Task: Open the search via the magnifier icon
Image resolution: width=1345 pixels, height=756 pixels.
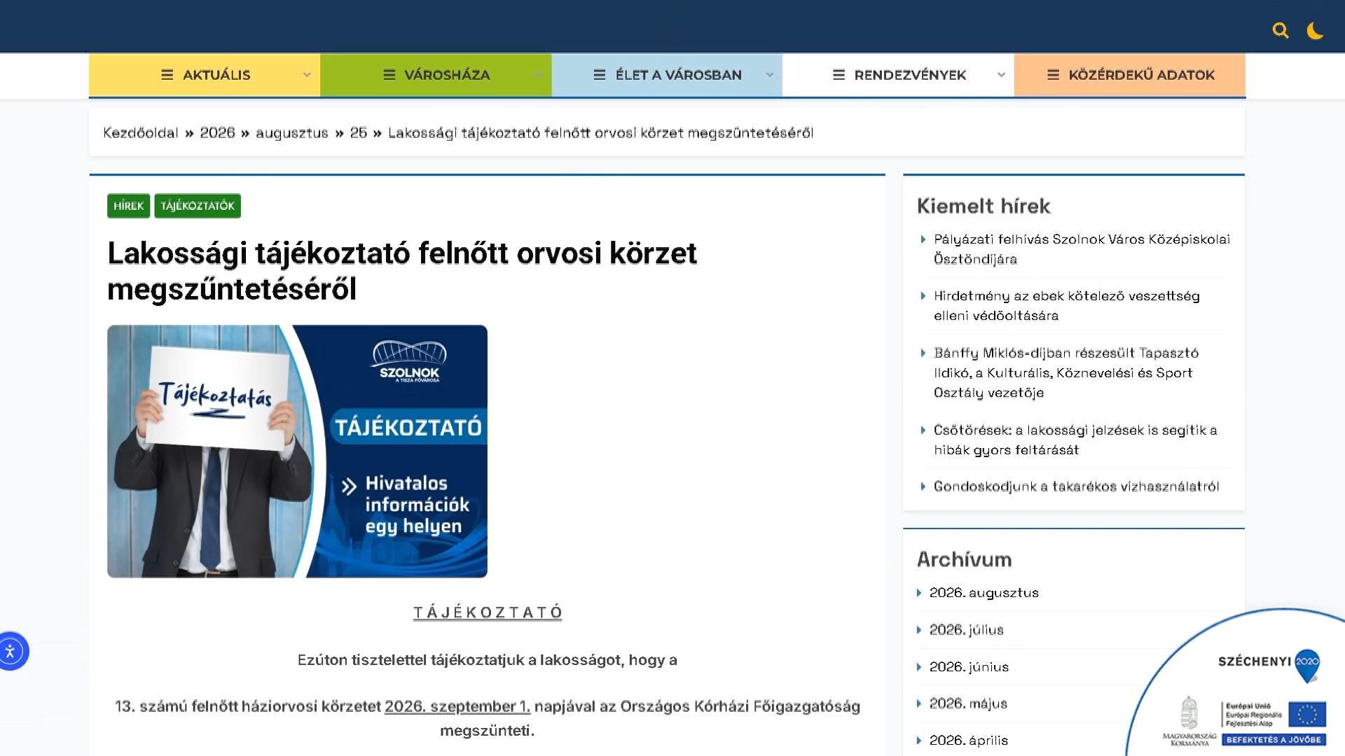Action: point(1281,31)
